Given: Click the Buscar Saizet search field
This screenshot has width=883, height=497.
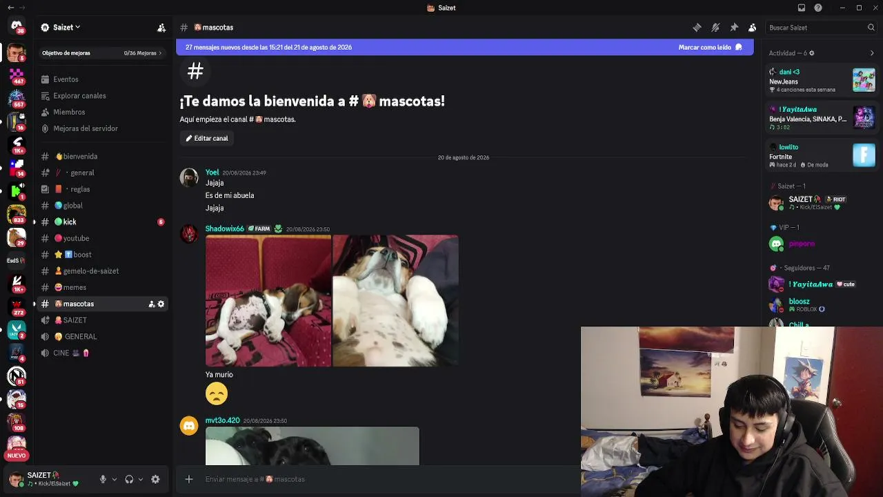Looking at the screenshot, I should pos(821,28).
